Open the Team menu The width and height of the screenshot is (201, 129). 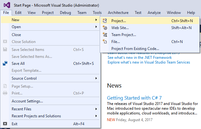(82, 13)
